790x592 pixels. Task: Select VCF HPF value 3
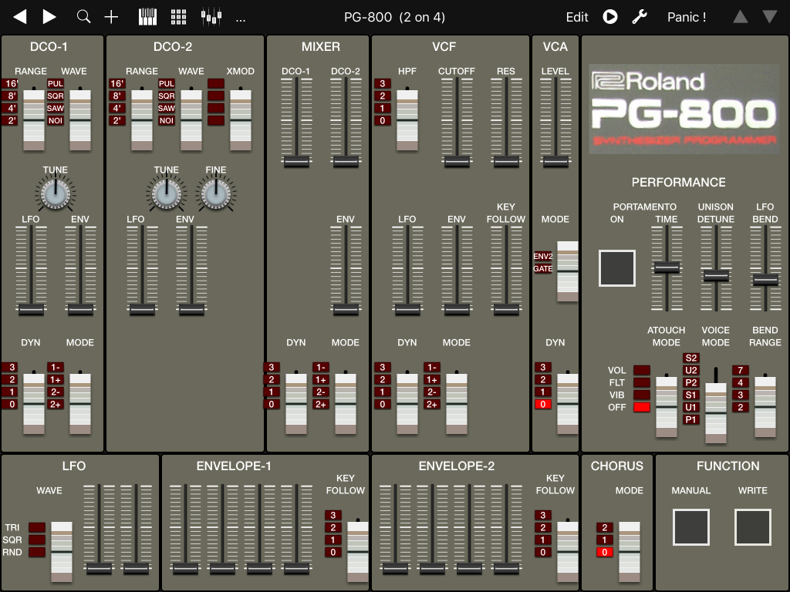383,83
